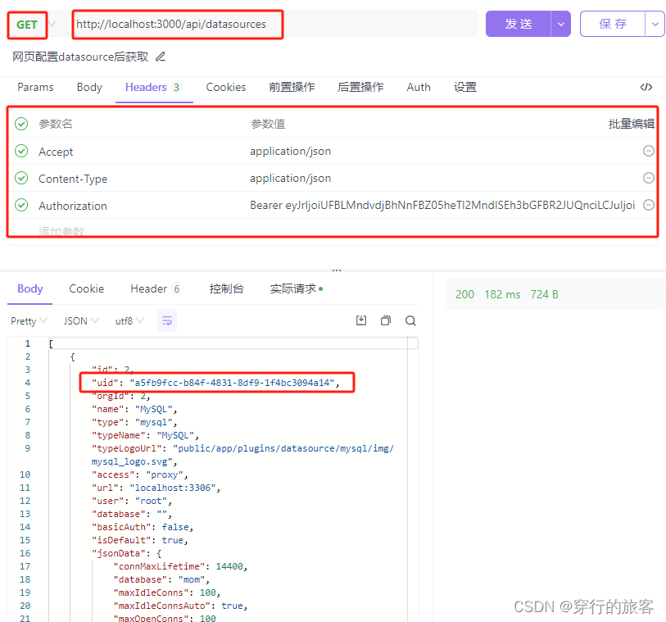Viewport: 666px width, 622px height.
Task: Click the pencil icon to rename the request
Action: point(159,57)
